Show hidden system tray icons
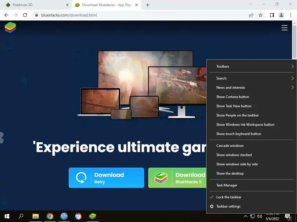Viewport: 297px width, 222px height. tap(245, 216)
